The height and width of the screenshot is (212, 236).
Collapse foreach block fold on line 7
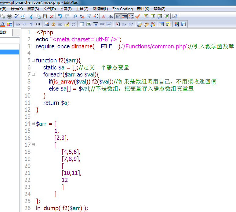(33, 74)
